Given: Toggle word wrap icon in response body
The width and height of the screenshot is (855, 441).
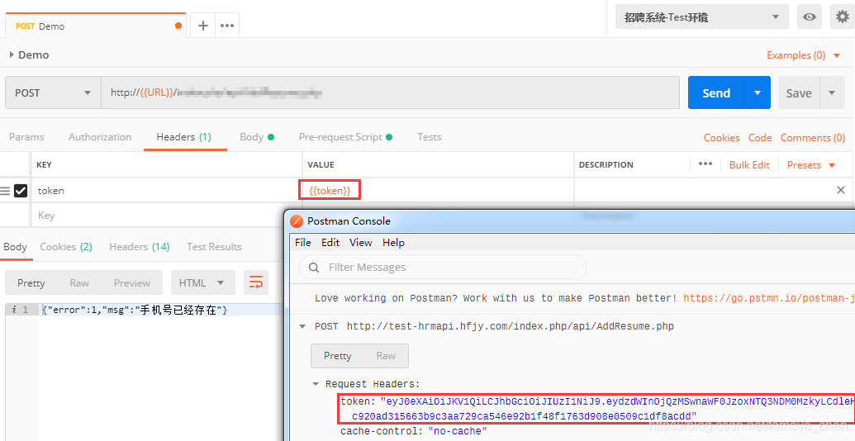Looking at the screenshot, I should point(256,282).
